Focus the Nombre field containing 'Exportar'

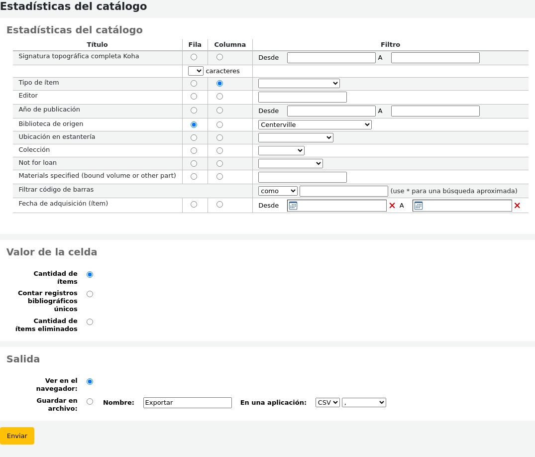click(x=187, y=403)
